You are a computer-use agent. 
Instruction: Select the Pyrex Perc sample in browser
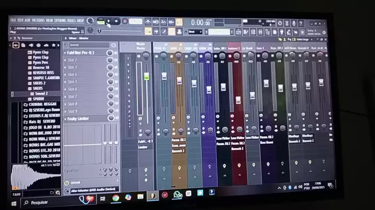[x=40, y=62]
